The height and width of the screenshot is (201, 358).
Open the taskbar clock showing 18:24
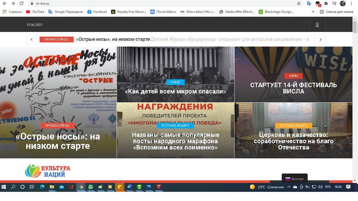(x=338, y=187)
